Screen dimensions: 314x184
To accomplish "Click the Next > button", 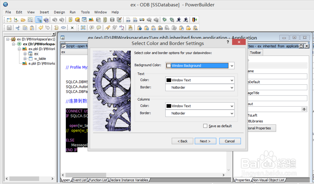I will [x=205, y=141].
